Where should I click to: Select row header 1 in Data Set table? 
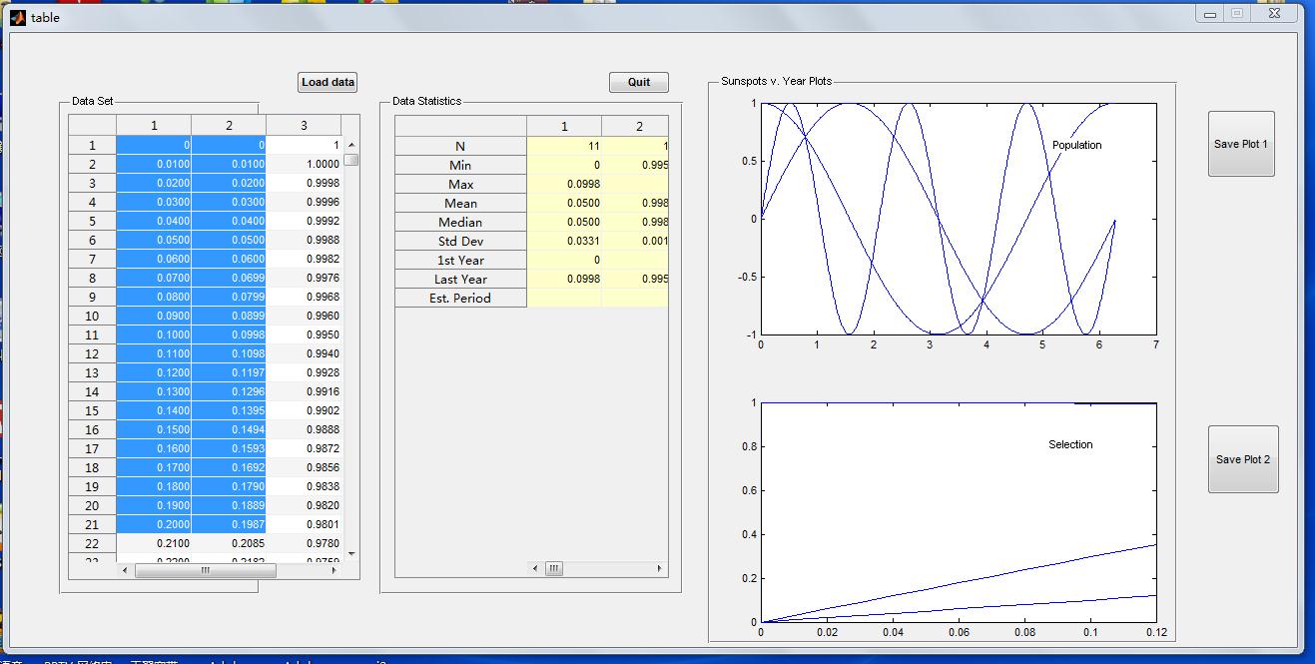tap(92, 145)
